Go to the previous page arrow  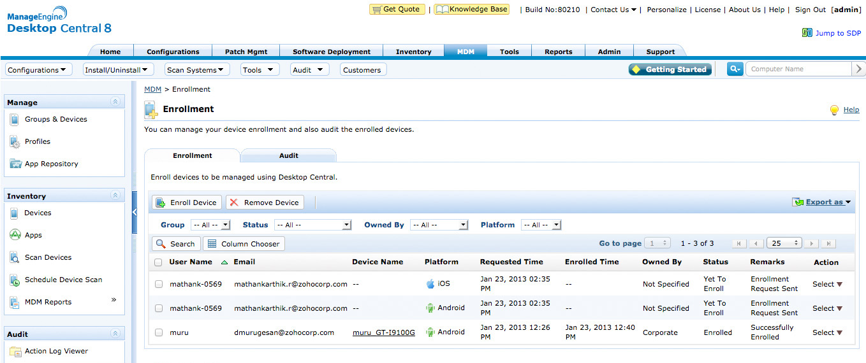756,243
